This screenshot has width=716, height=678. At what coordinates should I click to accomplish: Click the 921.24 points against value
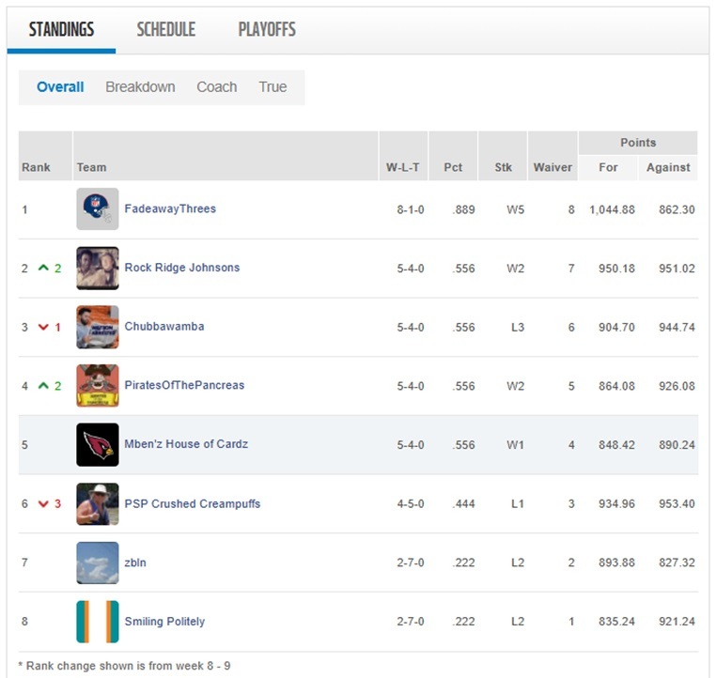point(677,622)
